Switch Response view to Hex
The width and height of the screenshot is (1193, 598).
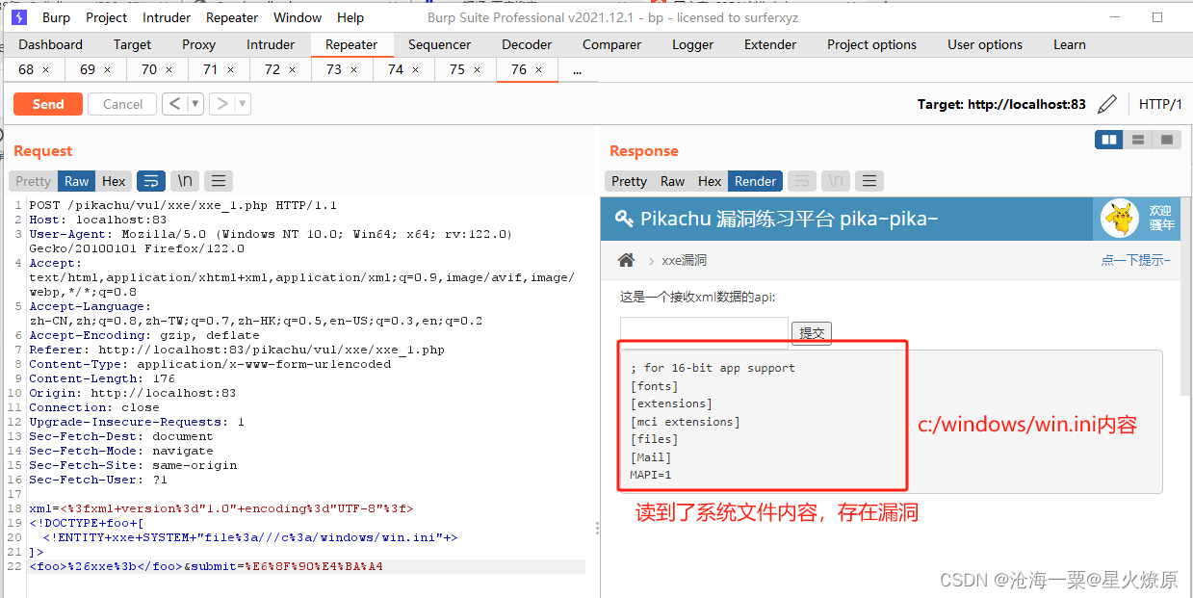point(710,181)
